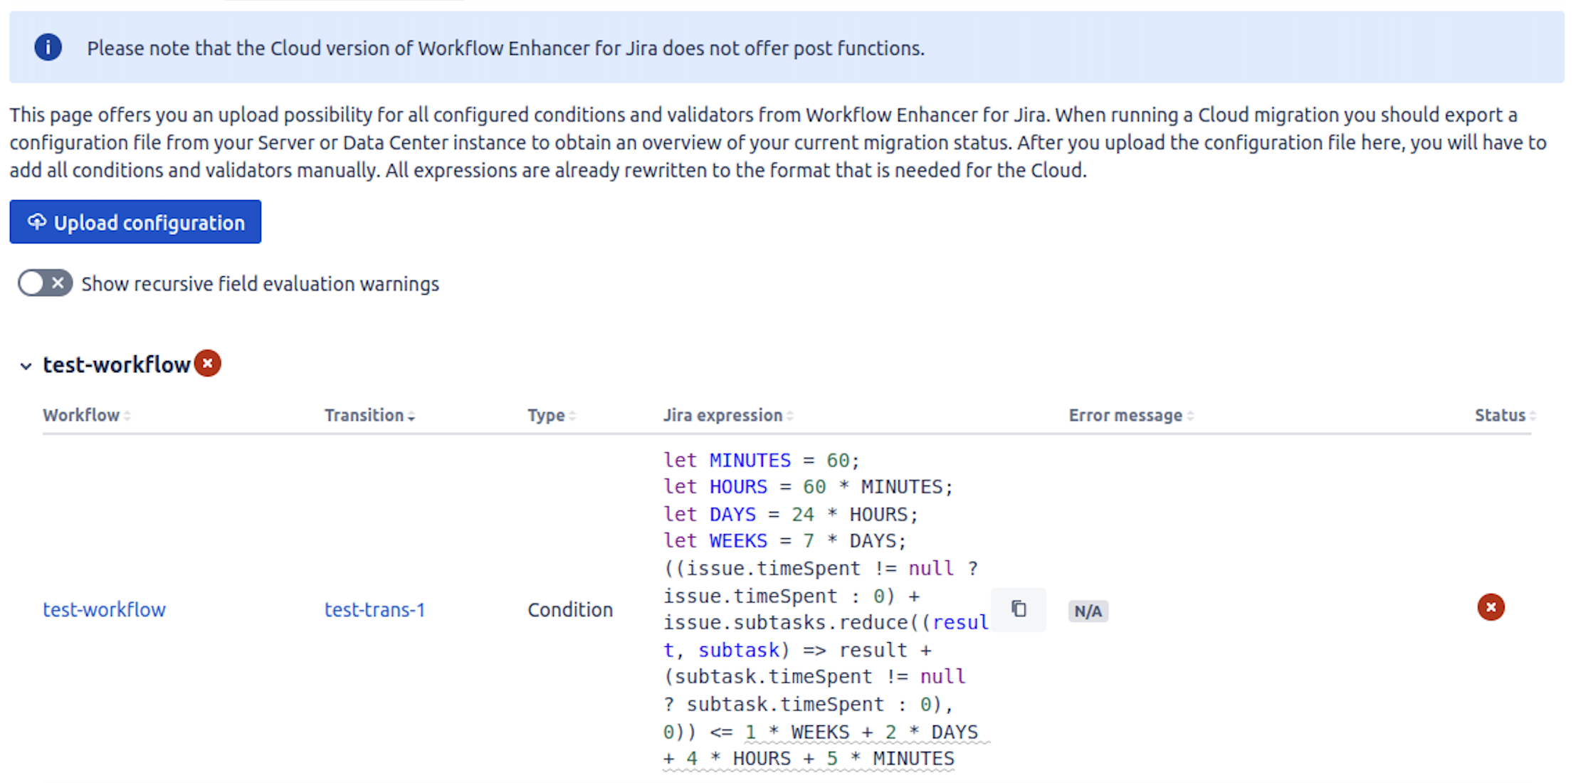The image size is (1593, 783).
Task: Click the upload cloud icon on the blue button
Action: 38,221
